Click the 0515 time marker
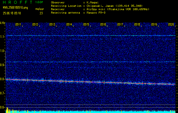The width and height of the screenshot is (178, 113). (86, 24)
